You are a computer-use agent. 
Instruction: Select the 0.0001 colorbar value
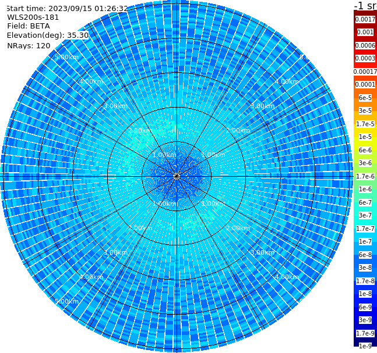click(x=365, y=84)
